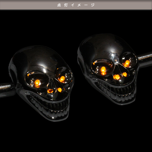This screenshot has height=152, width=152.
Task: Click the right skull's left eye LED
Action: click(103, 69)
